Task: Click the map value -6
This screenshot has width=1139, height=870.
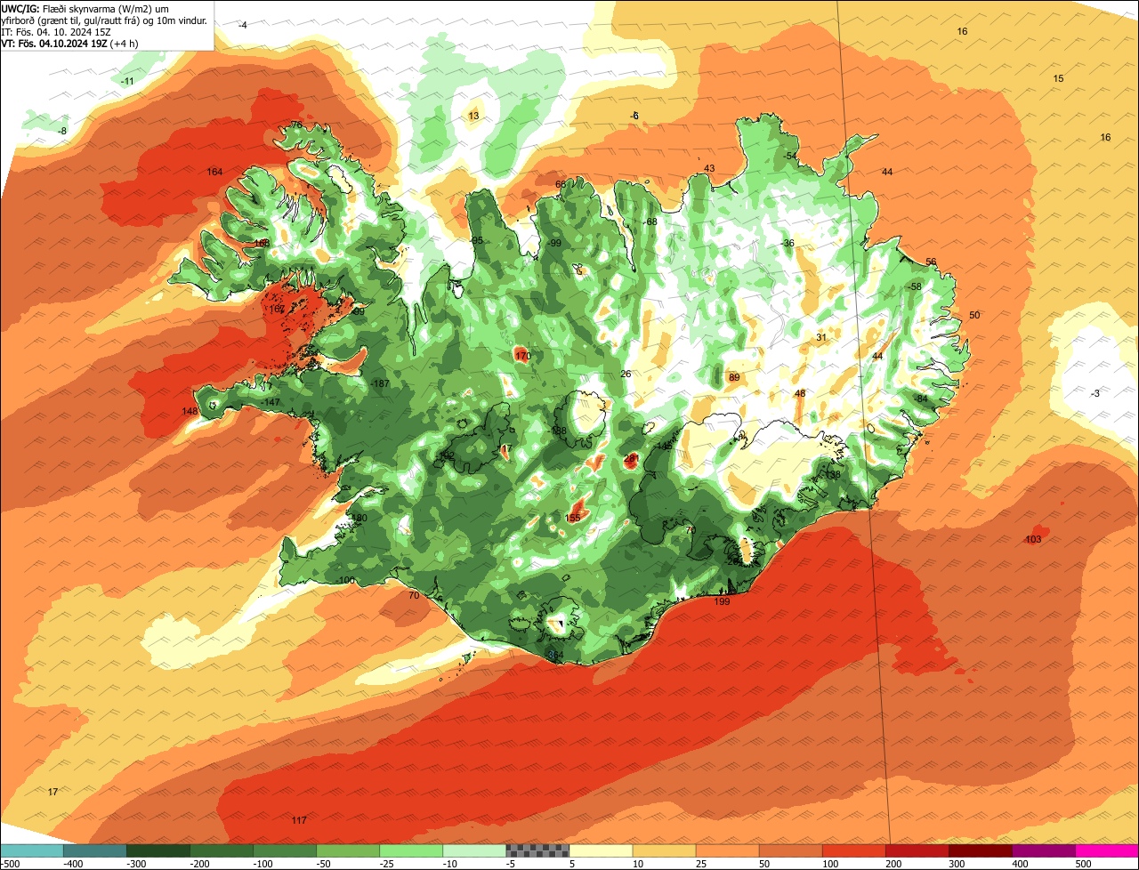Action: (634, 117)
